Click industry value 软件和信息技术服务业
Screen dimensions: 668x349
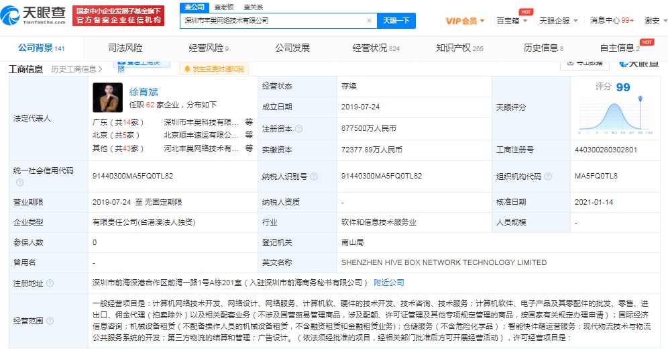[x=379, y=222]
